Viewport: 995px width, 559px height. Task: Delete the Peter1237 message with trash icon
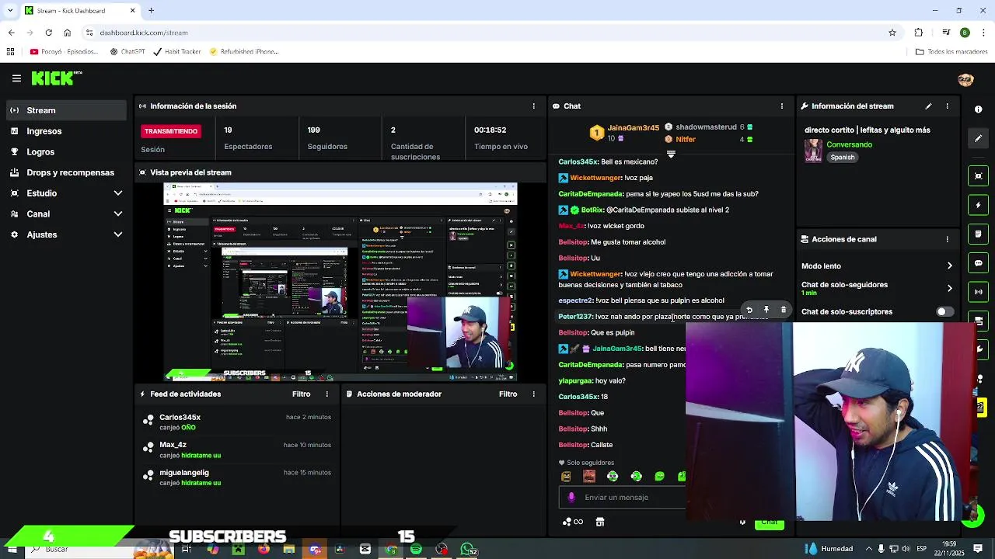784,310
